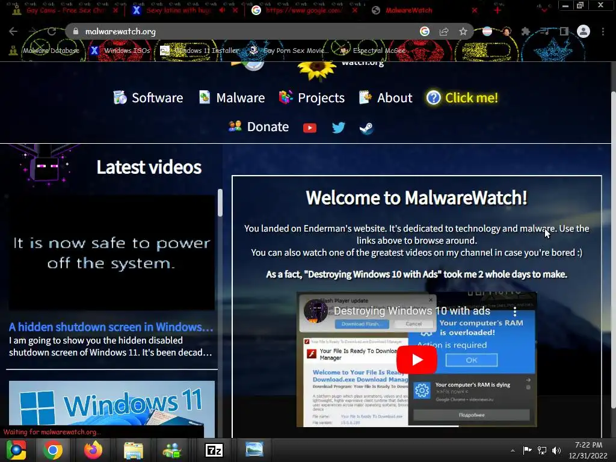This screenshot has width=616, height=462.
Task: Show hidden tray icons arrow
Action: (513, 451)
